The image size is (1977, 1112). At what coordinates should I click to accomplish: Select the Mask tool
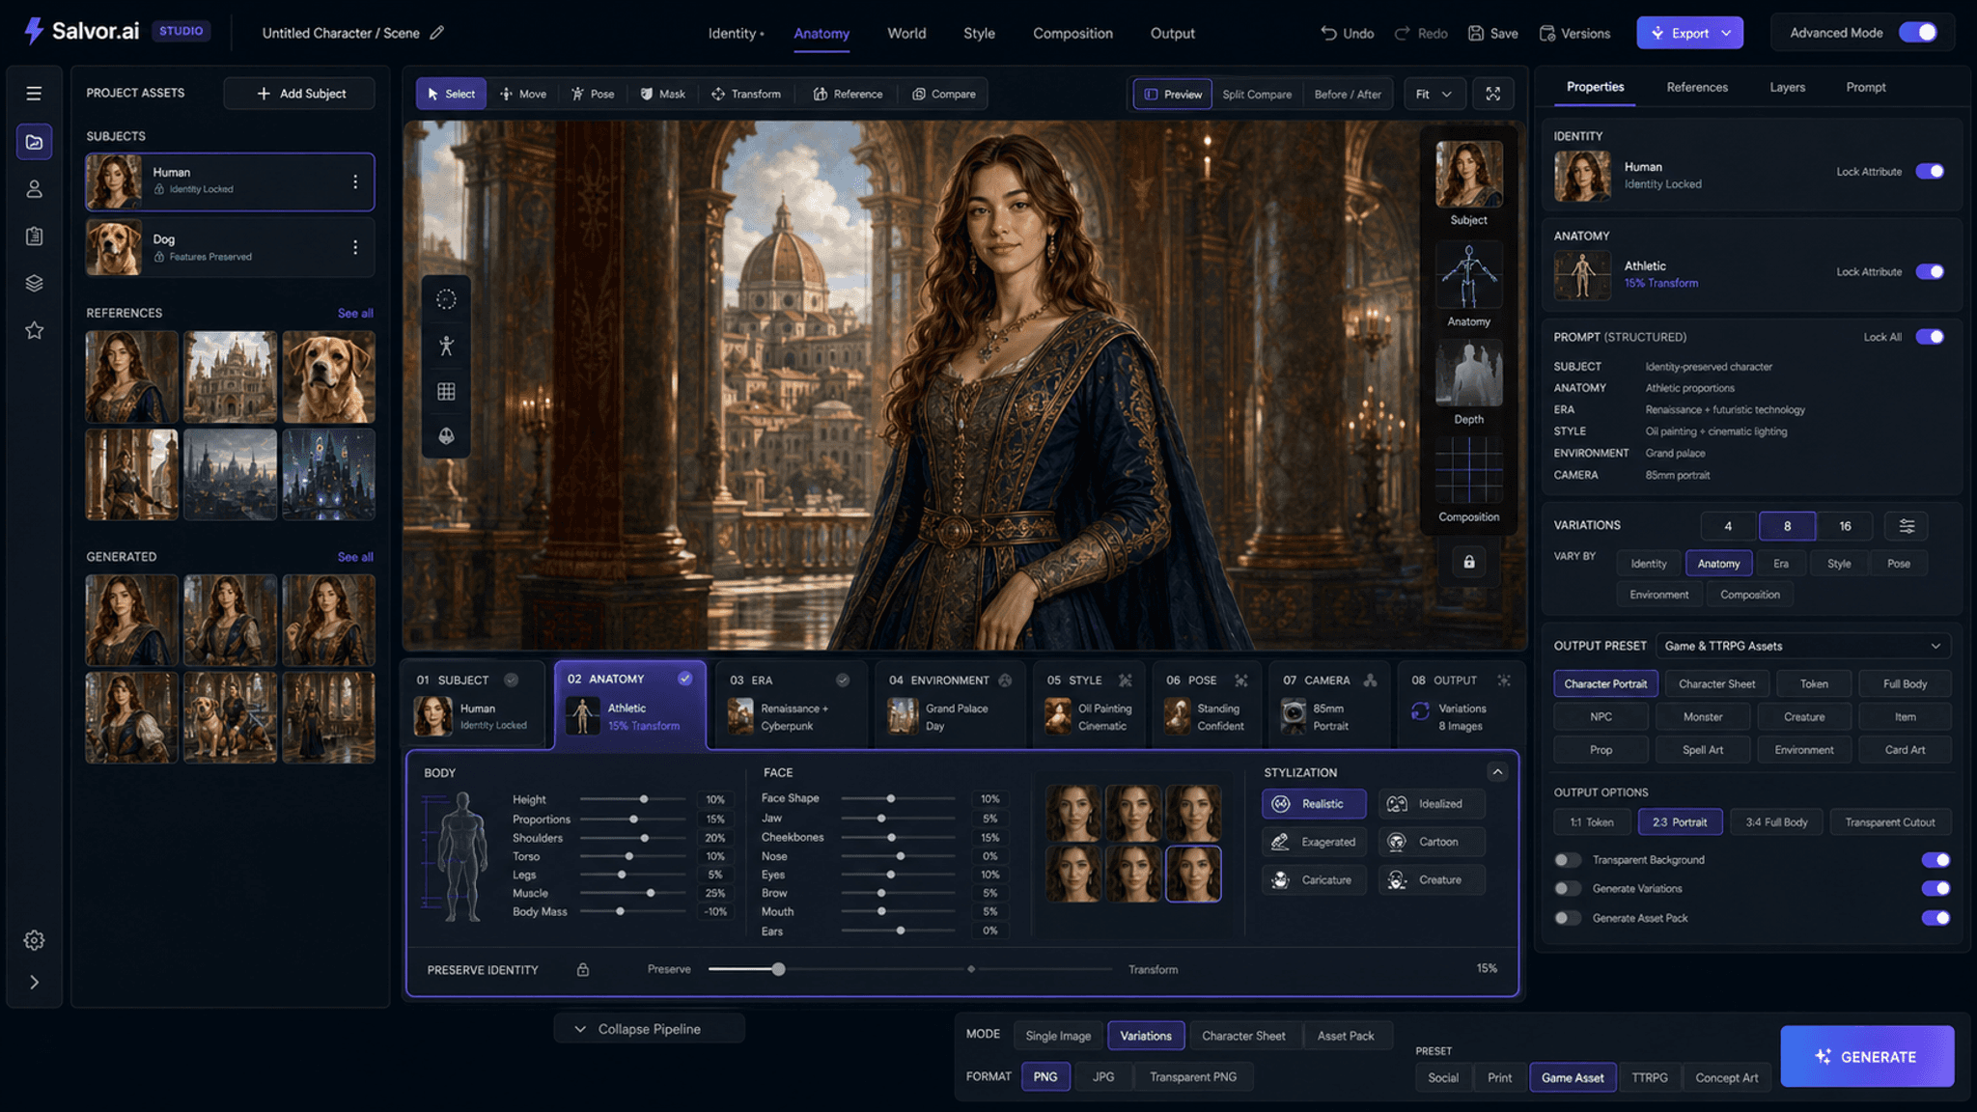point(663,94)
